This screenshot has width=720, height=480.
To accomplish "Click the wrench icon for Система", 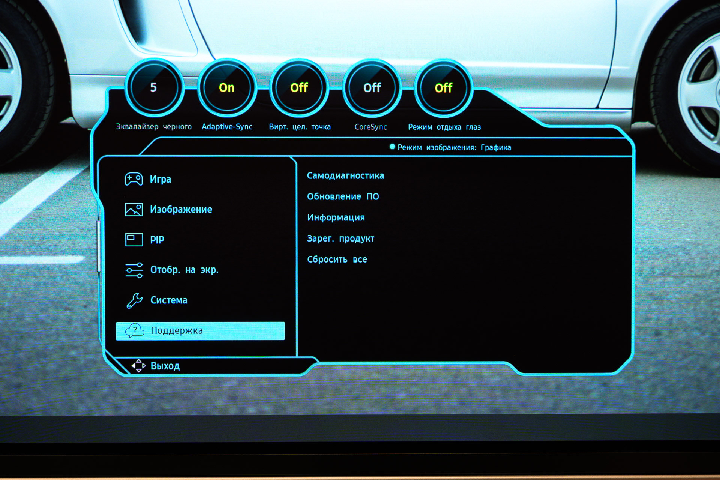I will (134, 300).
